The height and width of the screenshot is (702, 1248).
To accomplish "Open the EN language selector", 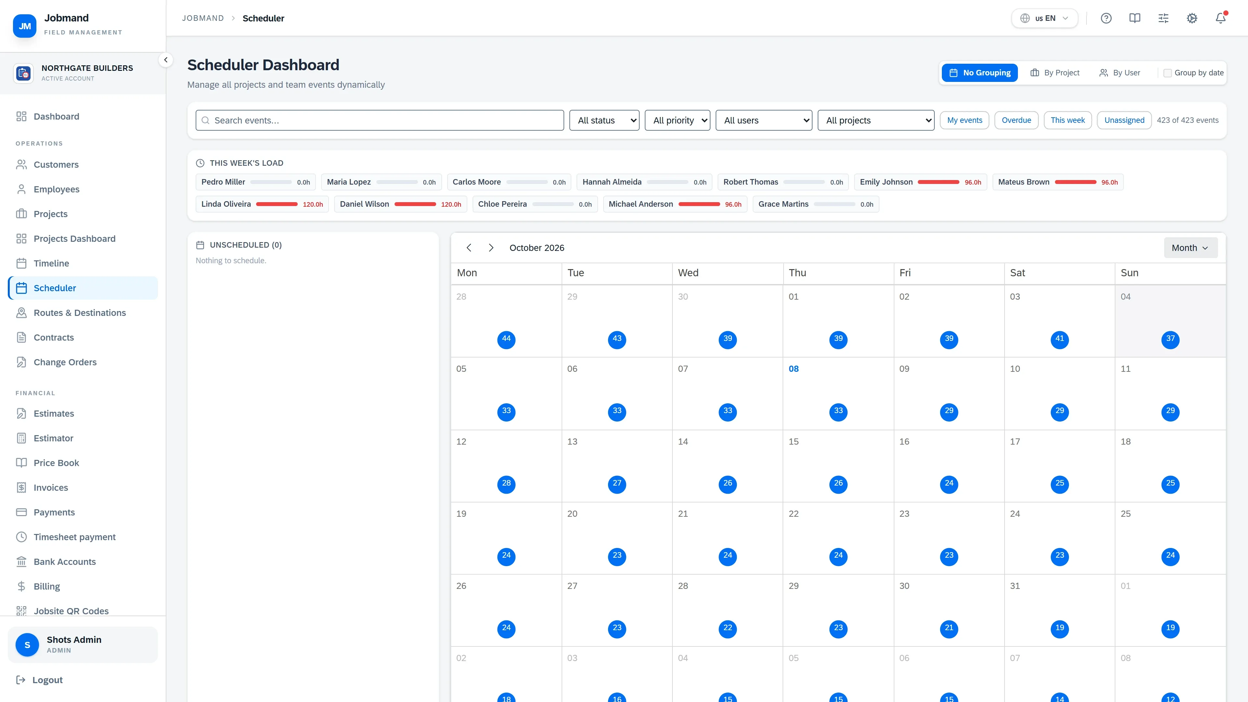I will tap(1045, 19).
